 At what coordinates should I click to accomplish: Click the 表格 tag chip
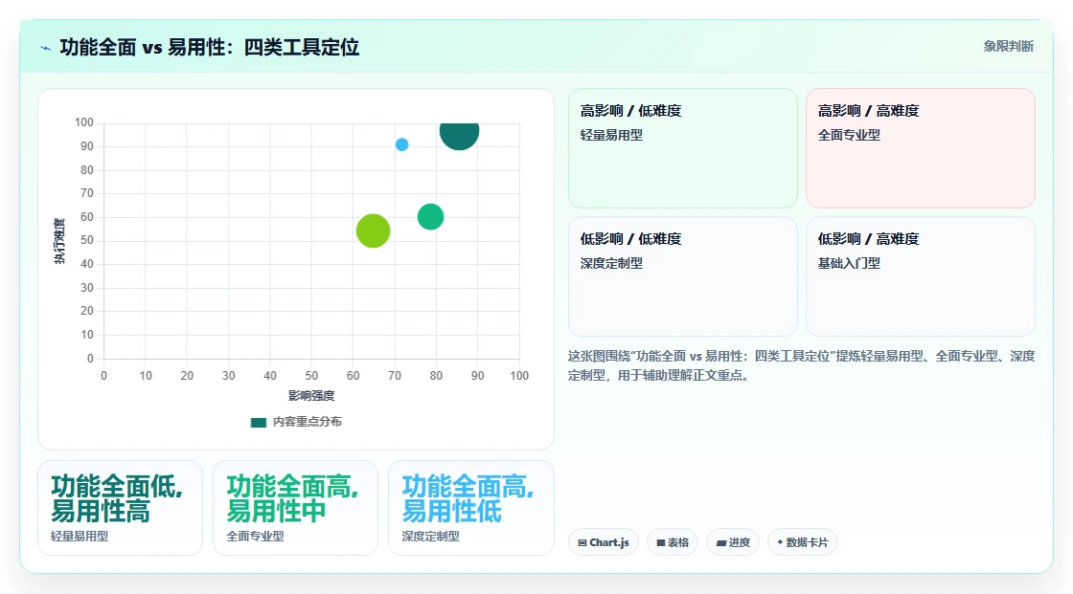673,542
